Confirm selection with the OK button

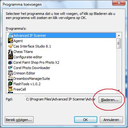(86, 120)
